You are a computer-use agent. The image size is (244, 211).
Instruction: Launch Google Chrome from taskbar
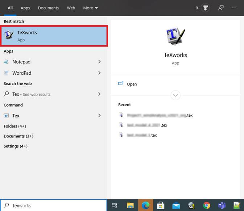tap(207, 206)
